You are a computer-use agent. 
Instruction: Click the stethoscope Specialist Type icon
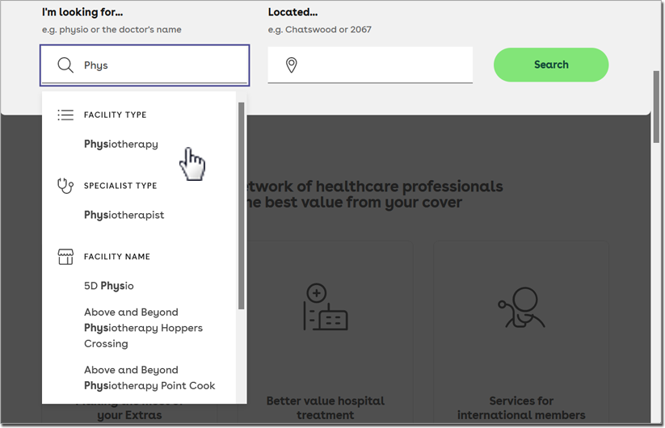tap(65, 186)
